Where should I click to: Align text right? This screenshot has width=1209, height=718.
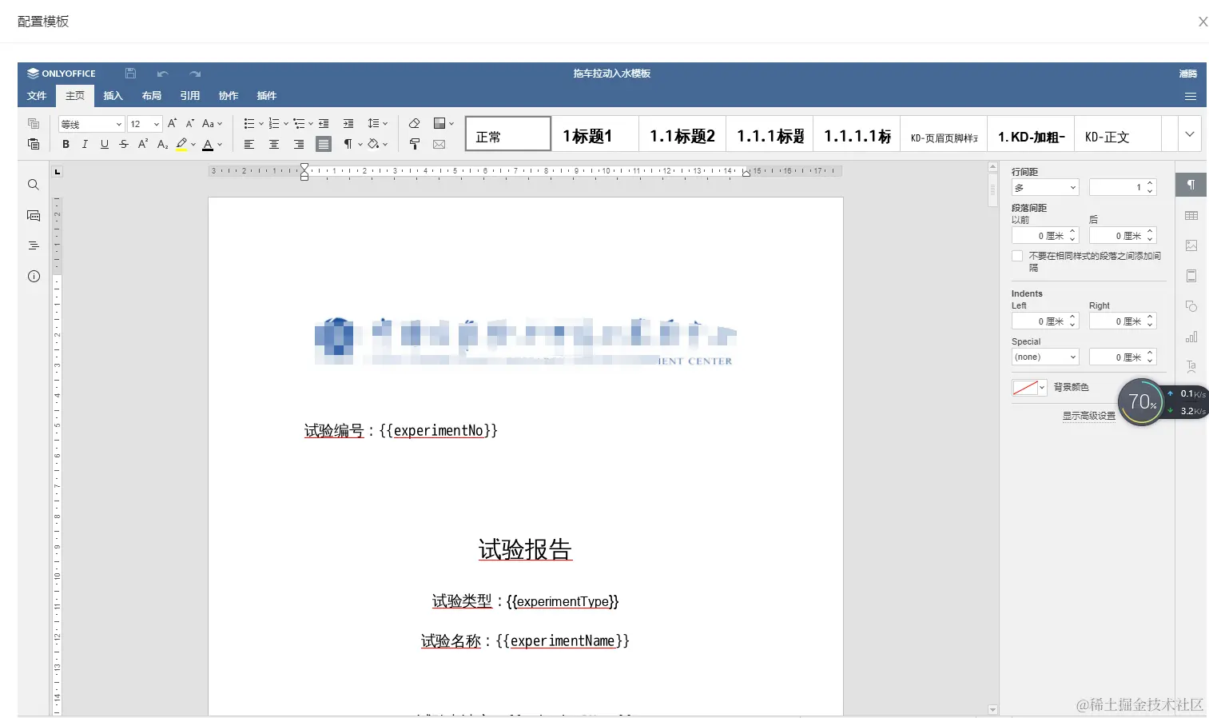point(299,145)
